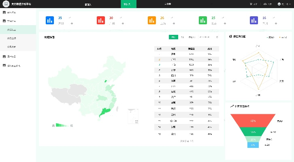Click the upload cloud icon in the header
Screen dimensions: 294x162
point(265,4)
